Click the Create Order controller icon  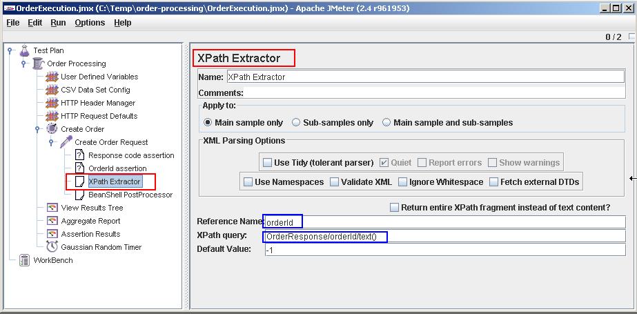52,129
